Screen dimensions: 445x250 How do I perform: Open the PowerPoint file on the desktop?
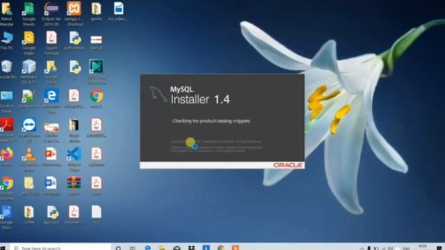(x=51, y=157)
